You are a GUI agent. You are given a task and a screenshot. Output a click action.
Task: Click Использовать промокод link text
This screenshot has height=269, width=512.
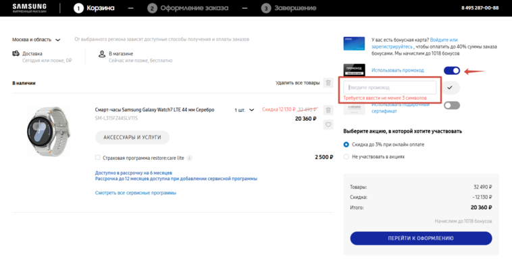pyautogui.click(x=398, y=70)
